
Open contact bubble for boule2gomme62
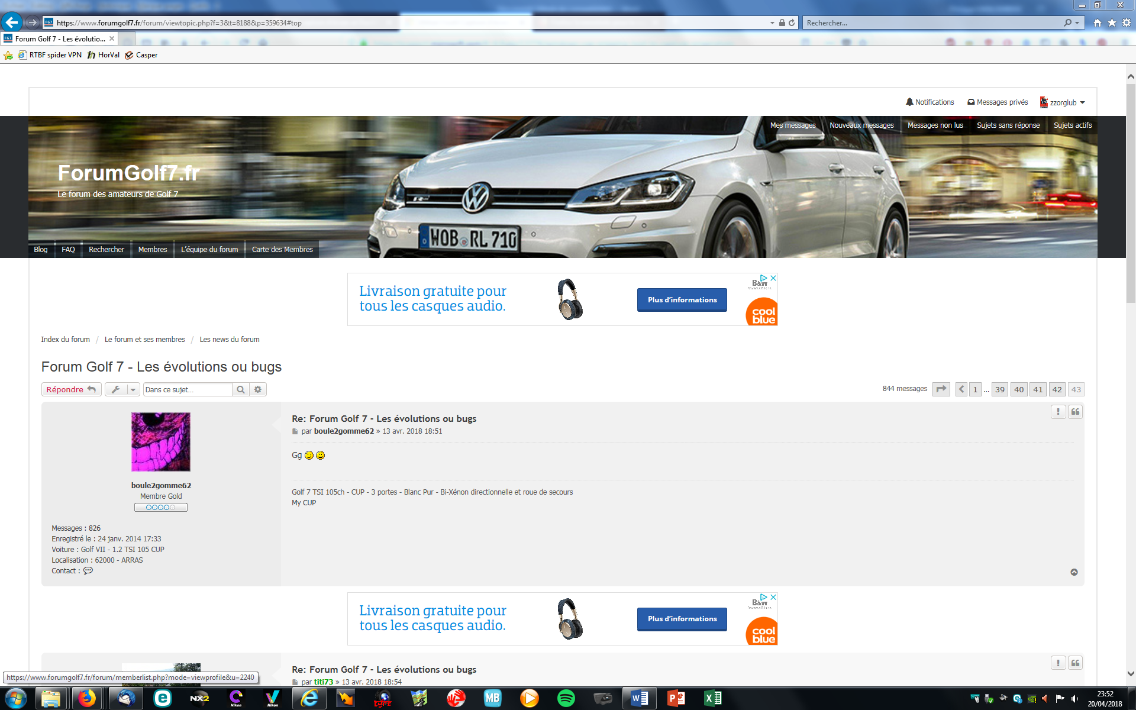pyautogui.click(x=88, y=571)
